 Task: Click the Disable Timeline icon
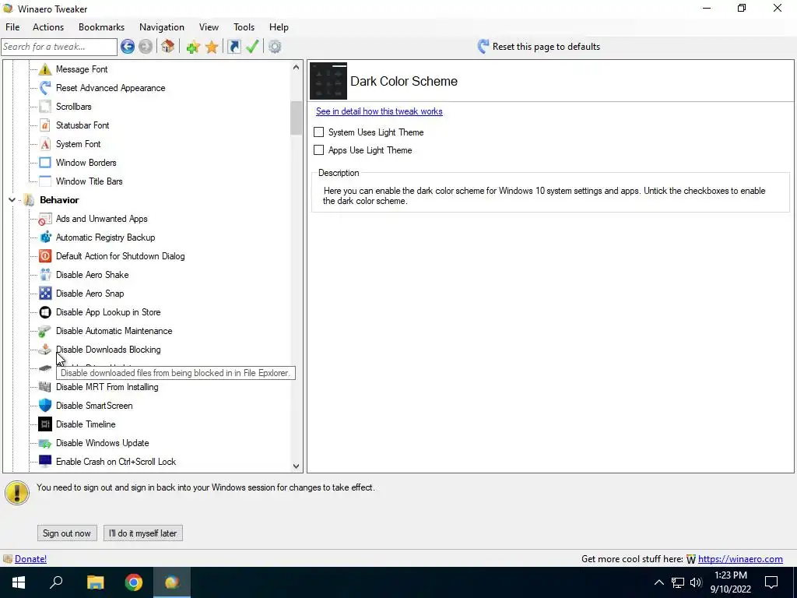(45, 424)
